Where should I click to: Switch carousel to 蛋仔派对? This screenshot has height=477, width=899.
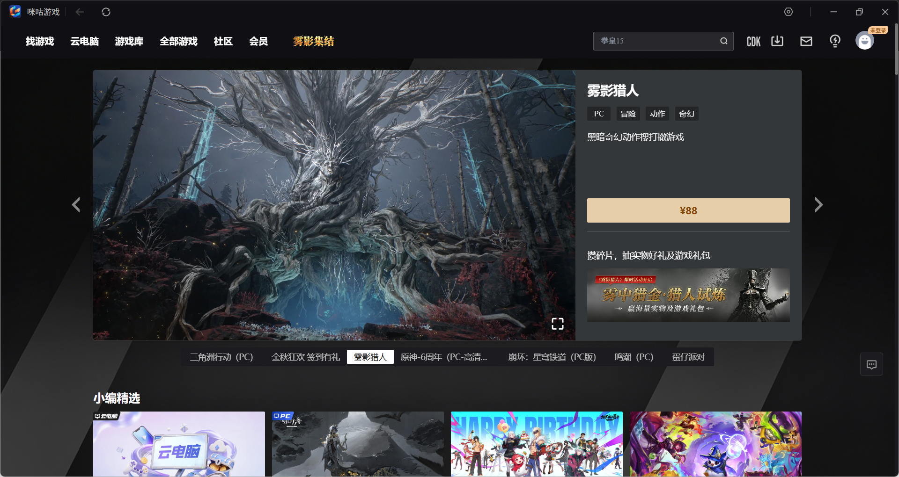coord(688,357)
